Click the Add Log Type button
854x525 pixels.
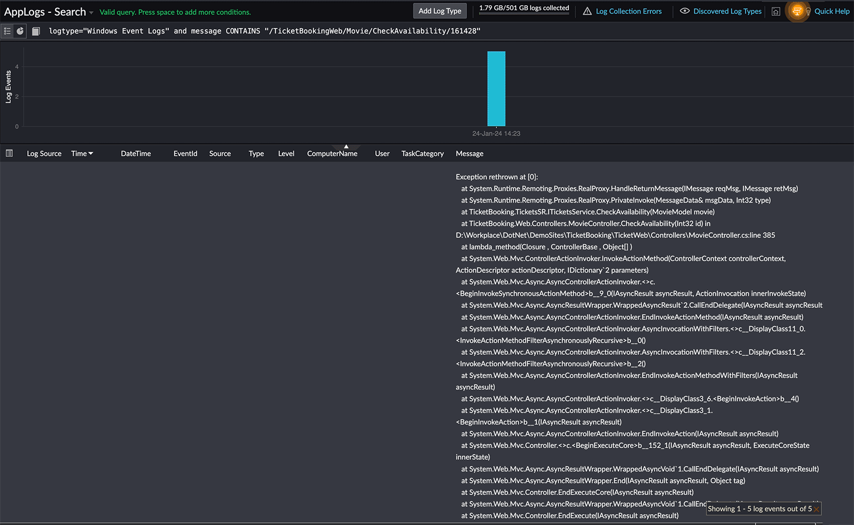[x=440, y=11]
